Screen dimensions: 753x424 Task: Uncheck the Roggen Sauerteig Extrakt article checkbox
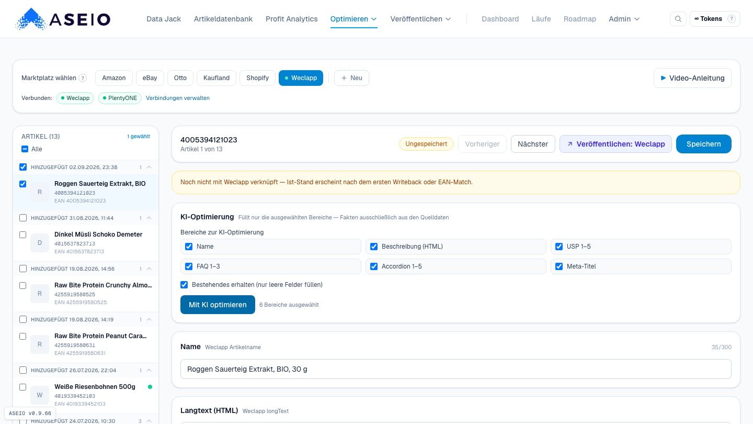pos(23,184)
